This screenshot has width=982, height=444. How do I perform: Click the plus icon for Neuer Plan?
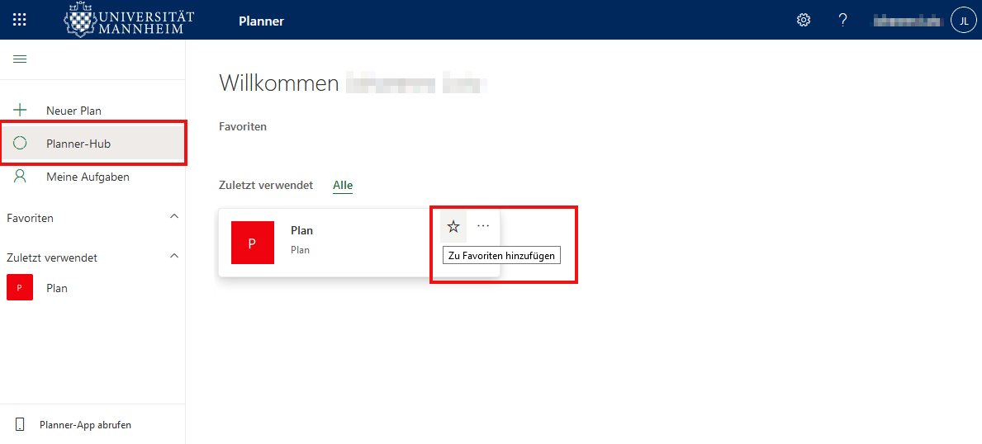20,111
